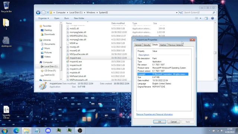Select the highlighted Copyright property row
Image resolution: width=238 pixels, height=134 pixels.
click(x=163, y=74)
